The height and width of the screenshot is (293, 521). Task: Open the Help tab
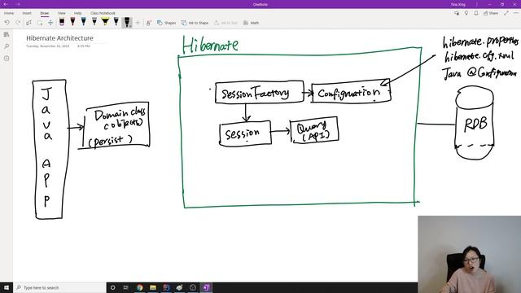78,13
